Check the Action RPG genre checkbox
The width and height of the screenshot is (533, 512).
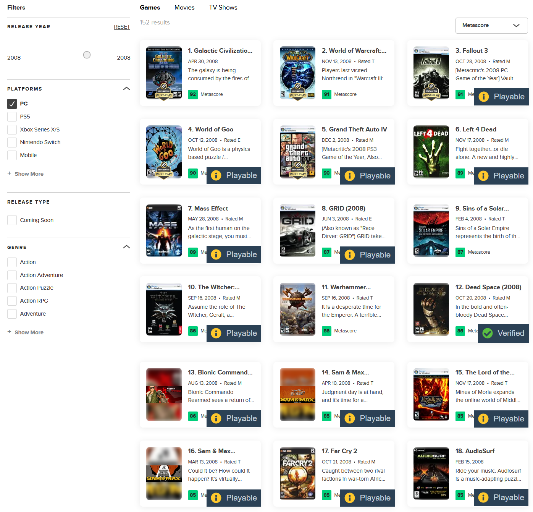(12, 301)
